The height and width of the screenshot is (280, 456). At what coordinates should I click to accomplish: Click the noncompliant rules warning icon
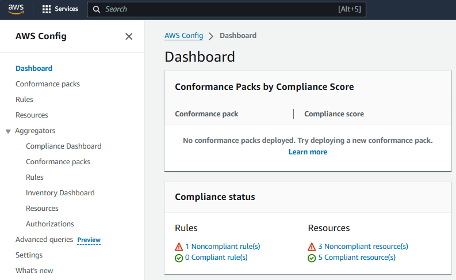tap(179, 247)
